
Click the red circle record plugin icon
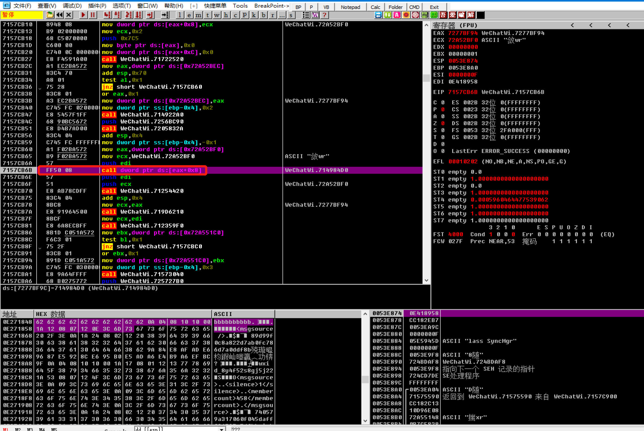[406, 15]
